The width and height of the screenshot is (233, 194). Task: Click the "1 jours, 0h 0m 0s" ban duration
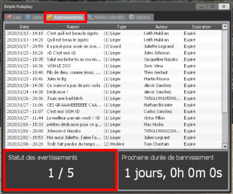pyautogui.click(x=174, y=173)
